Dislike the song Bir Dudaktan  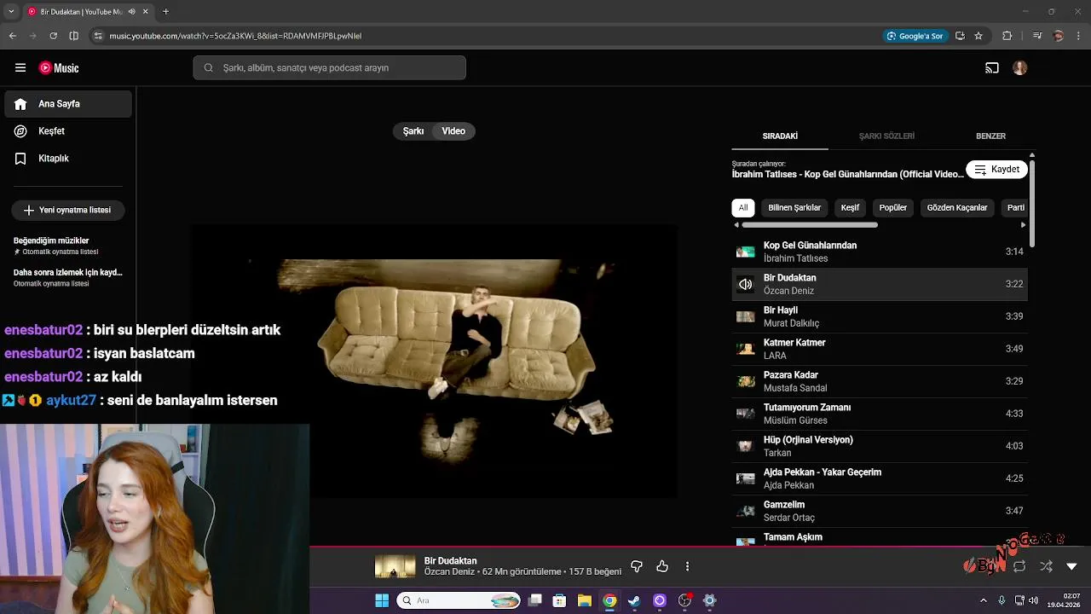(637, 566)
